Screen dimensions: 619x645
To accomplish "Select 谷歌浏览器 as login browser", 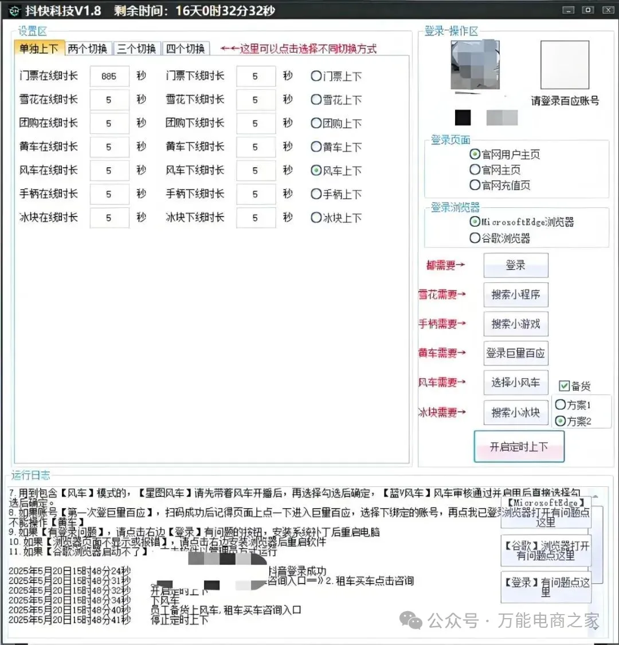I will [x=475, y=238].
